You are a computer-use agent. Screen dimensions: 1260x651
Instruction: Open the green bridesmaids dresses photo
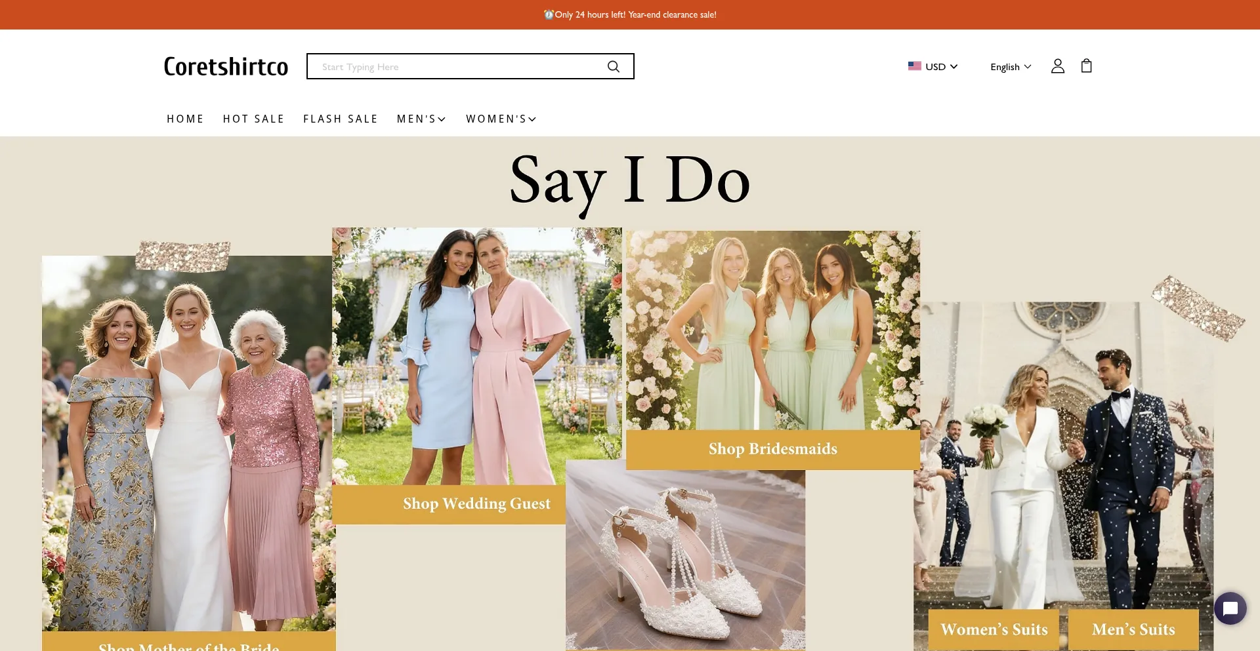click(x=772, y=330)
